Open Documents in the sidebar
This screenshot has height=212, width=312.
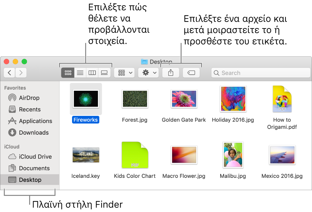point(29,168)
